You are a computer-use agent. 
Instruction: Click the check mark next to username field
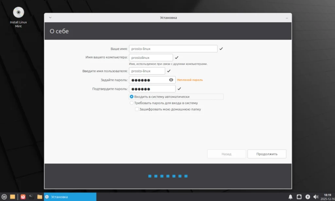coord(169,71)
